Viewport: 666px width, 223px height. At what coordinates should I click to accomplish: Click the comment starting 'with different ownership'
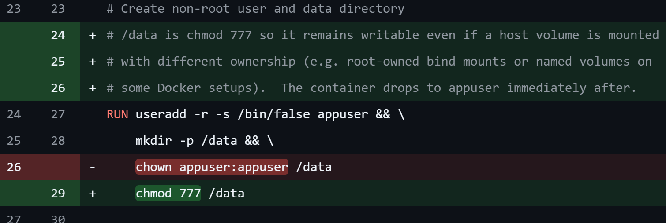click(379, 62)
